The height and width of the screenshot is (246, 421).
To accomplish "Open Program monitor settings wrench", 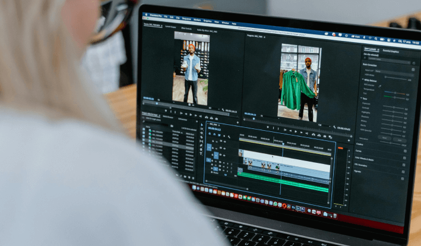I will (334, 127).
